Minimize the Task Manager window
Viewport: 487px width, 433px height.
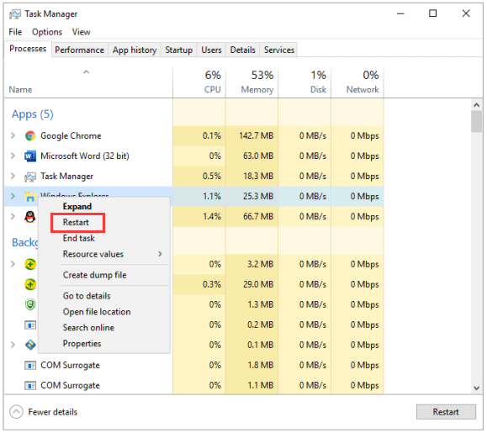coord(400,13)
